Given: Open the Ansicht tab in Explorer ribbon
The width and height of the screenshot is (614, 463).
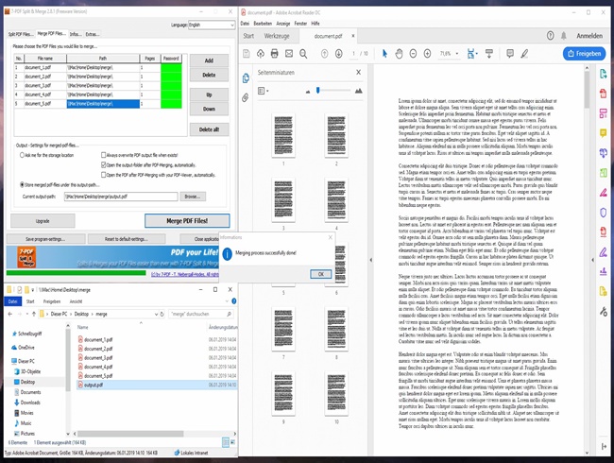Looking at the screenshot, I should tap(76, 301).
